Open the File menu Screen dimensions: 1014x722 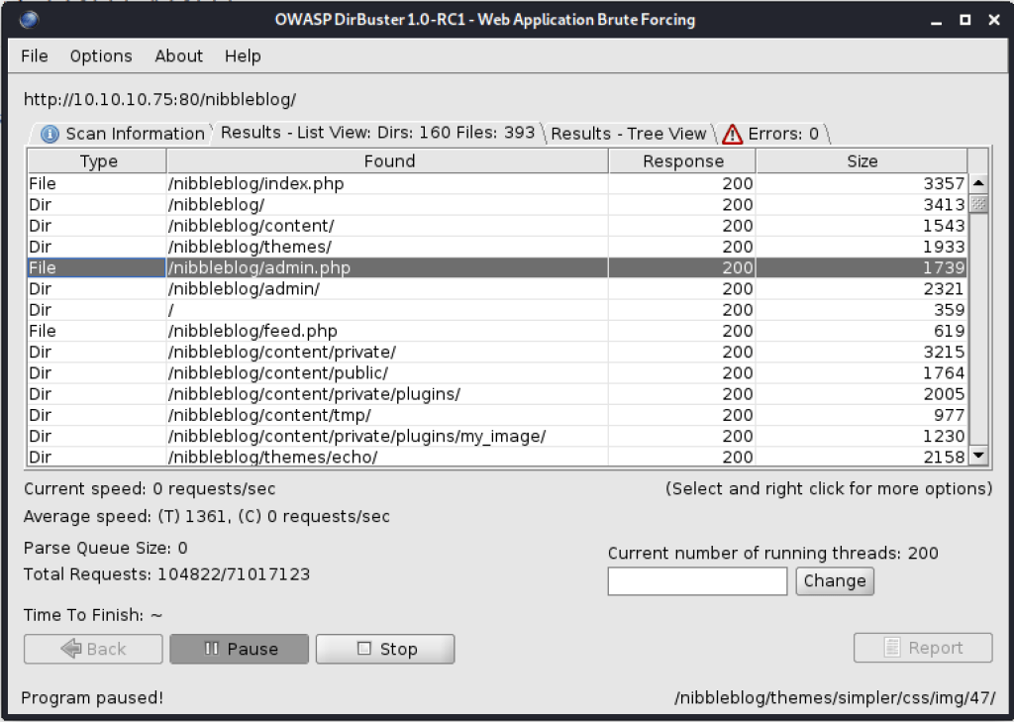point(35,56)
